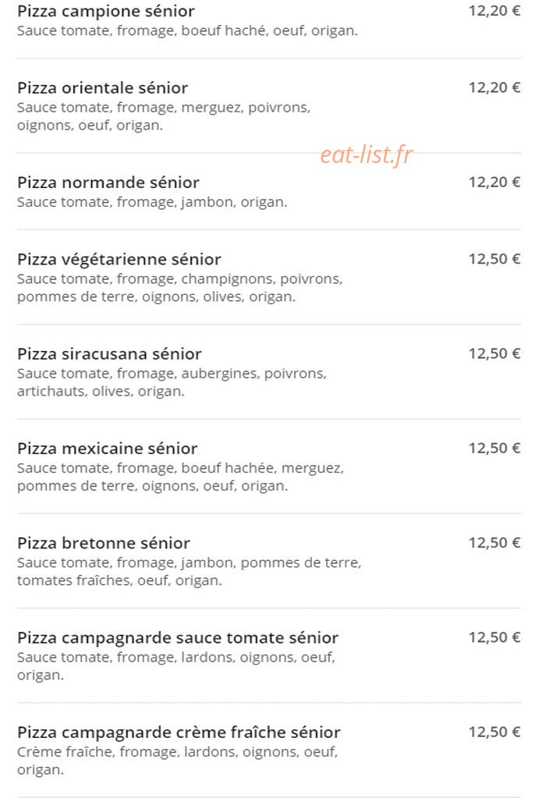Click the price beside Pizza normande
Viewport: 546px width, 798px height.
tap(494, 183)
